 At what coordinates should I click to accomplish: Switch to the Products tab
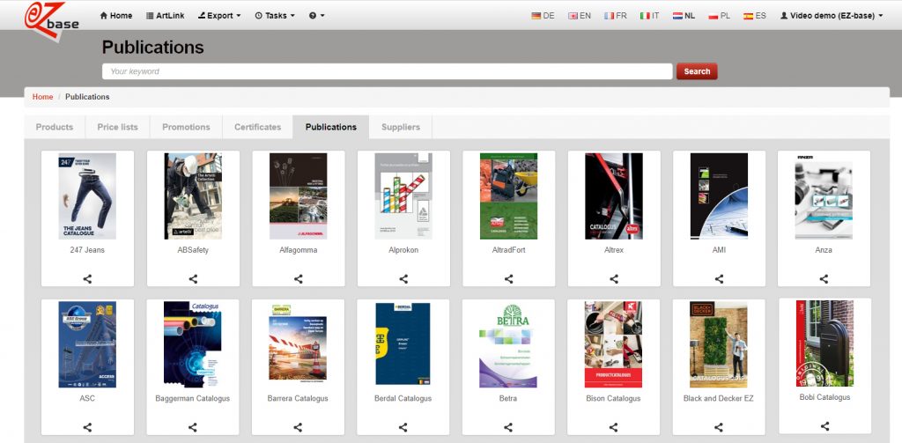tap(55, 127)
